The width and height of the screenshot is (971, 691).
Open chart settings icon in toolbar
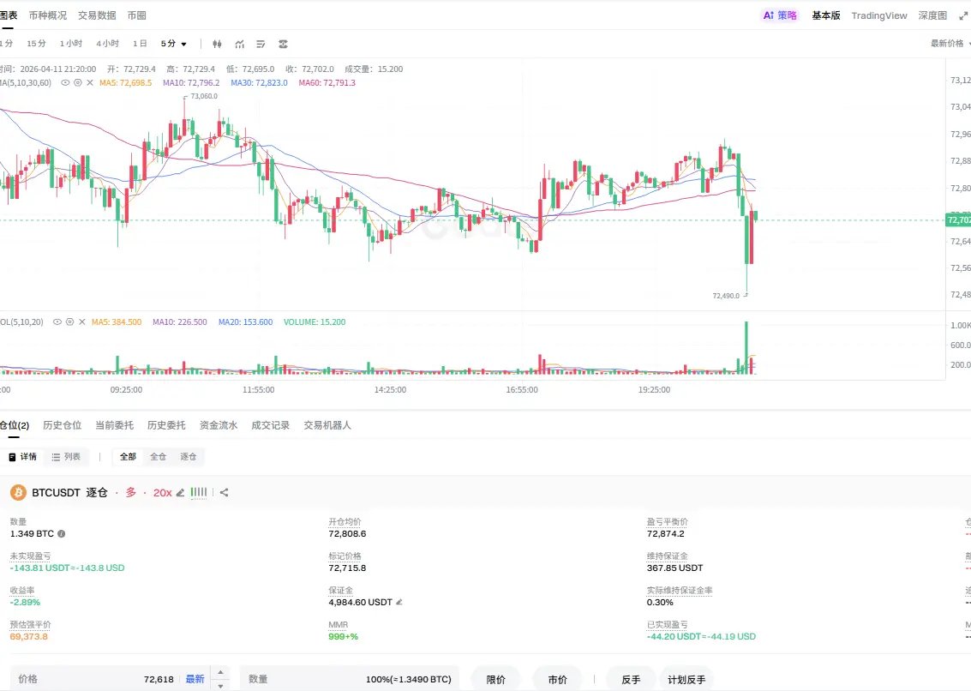(x=283, y=44)
